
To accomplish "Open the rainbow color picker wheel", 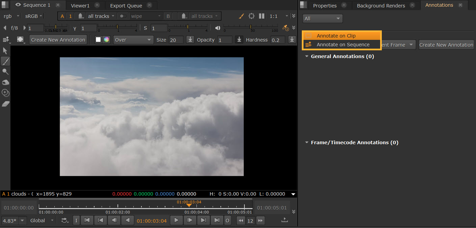I will coord(106,40).
